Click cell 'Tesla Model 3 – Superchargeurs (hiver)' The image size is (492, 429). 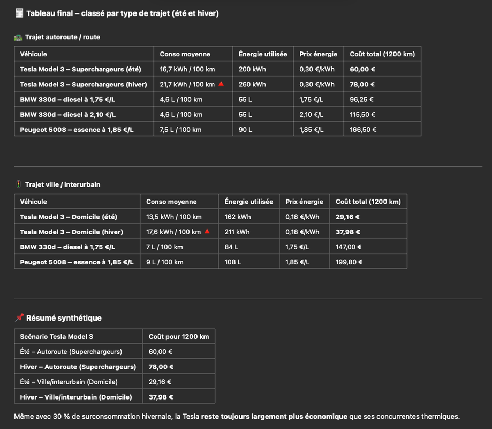point(84,84)
